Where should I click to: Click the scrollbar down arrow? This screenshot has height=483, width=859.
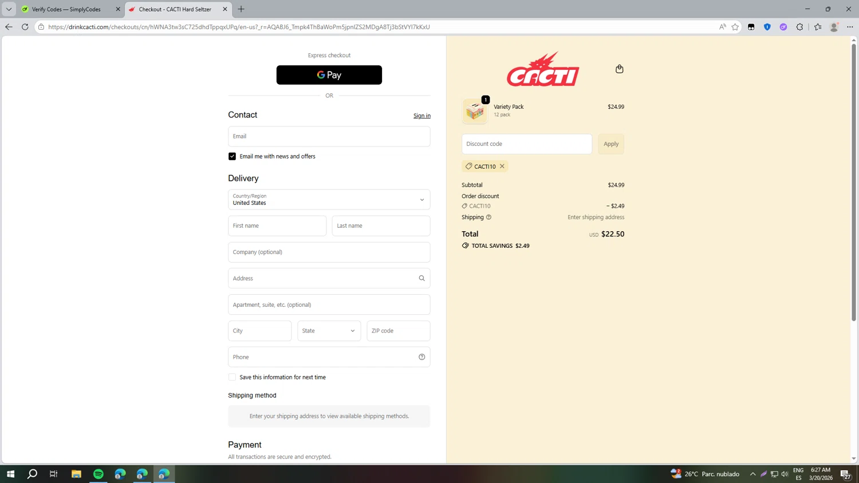click(853, 459)
